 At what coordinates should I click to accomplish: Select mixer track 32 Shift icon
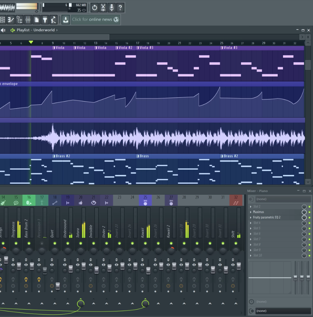[236, 203]
